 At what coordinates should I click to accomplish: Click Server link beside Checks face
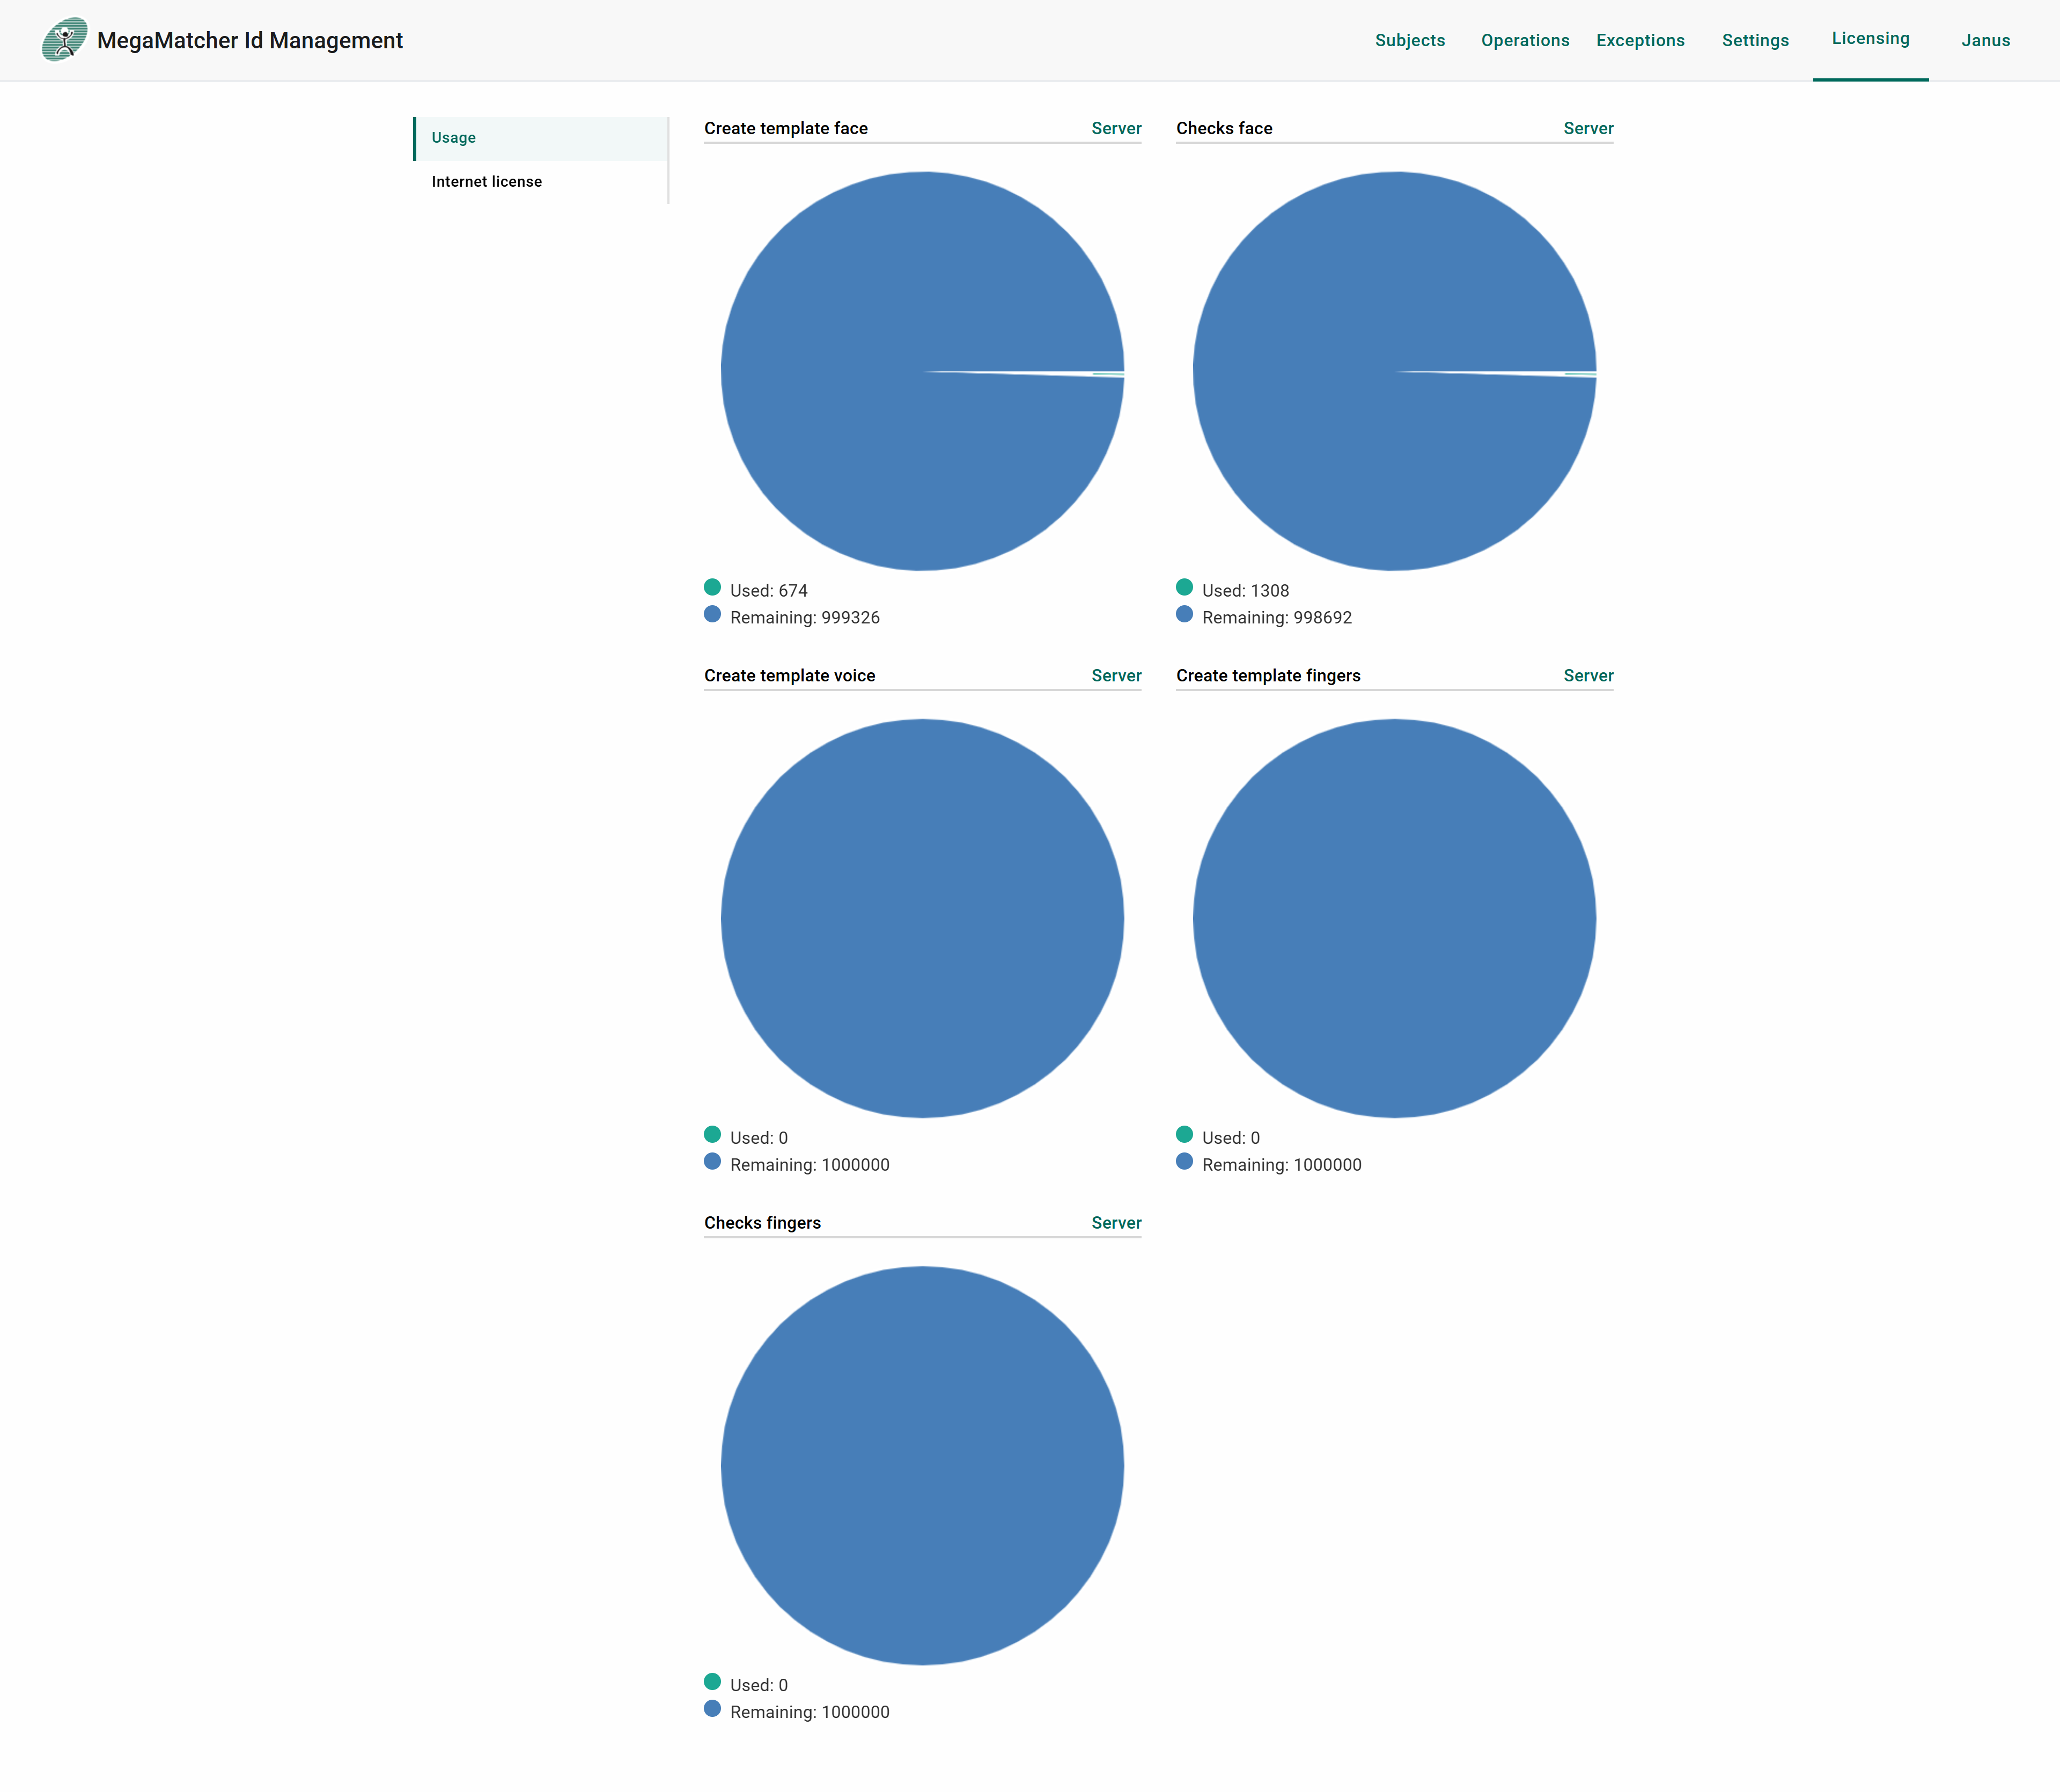1588,128
